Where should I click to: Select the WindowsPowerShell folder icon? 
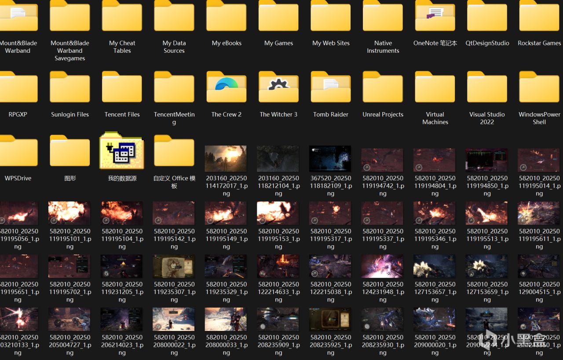tap(539, 87)
